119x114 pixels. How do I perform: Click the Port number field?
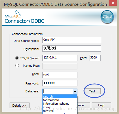[x=95, y=58]
